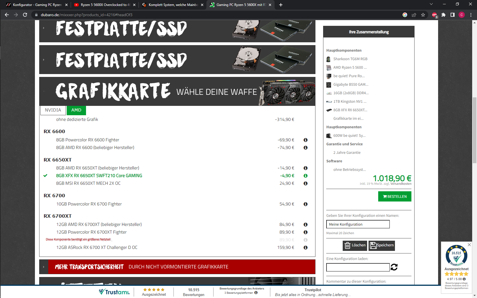This screenshot has height=298, width=477.
Task: Open the browser extensions puzzle icon
Action: tap(443, 15)
